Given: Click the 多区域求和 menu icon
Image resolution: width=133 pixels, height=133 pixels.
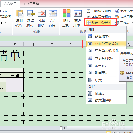Looking at the screenshot, I should click(90, 36).
